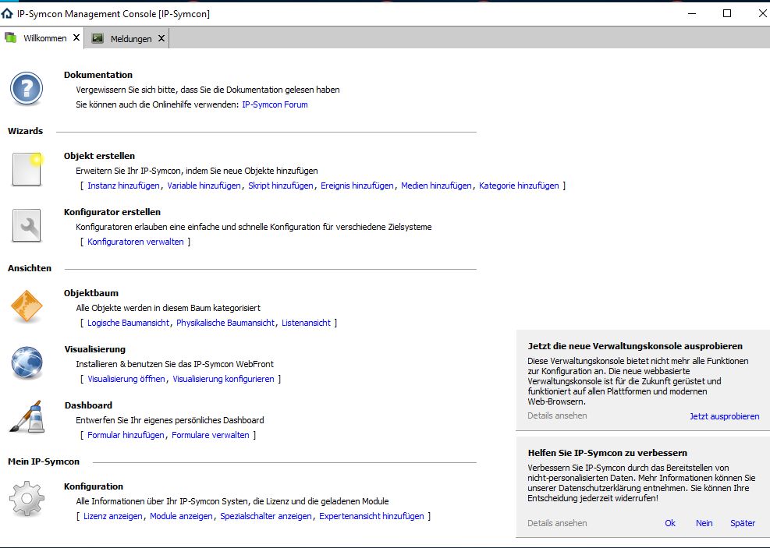Open the Logische Baumansicht view

(128, 323)
